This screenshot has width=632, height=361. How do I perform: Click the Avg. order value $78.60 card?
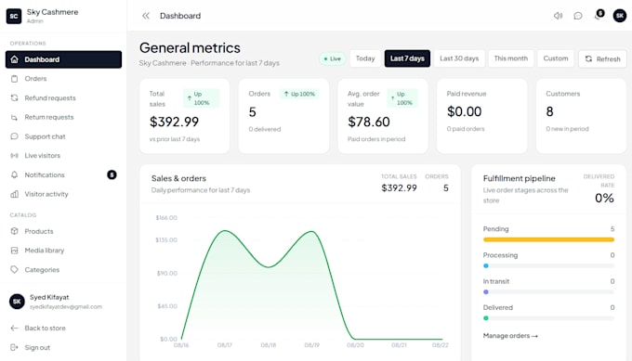pos(383,116)
